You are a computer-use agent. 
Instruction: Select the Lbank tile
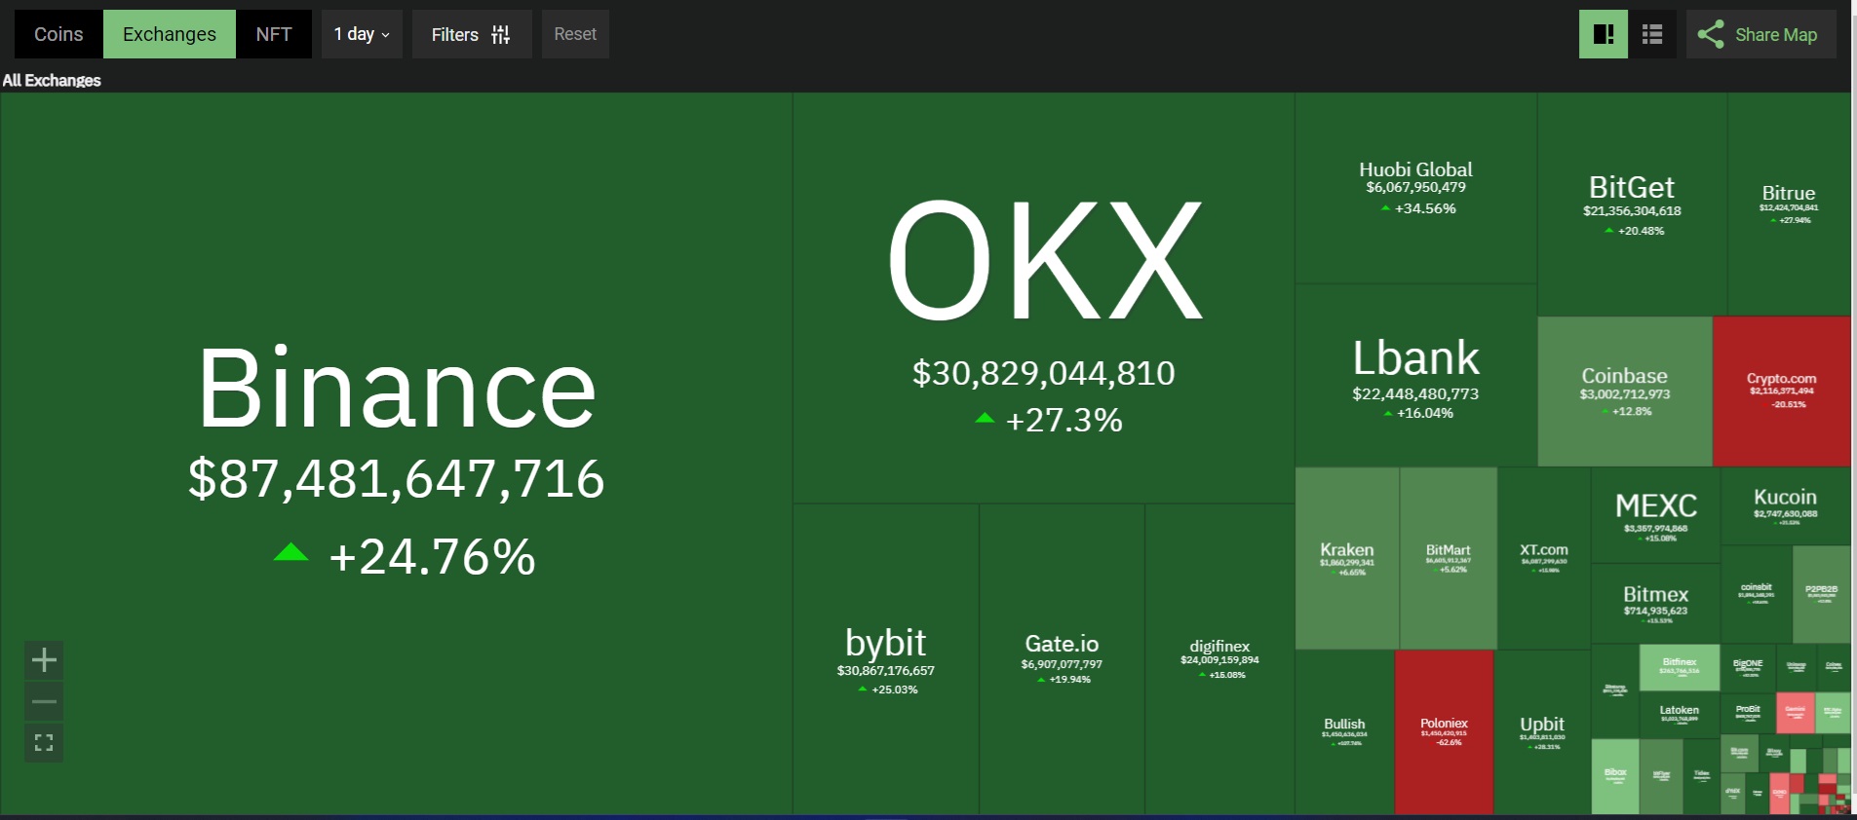tap(1416, 376)
